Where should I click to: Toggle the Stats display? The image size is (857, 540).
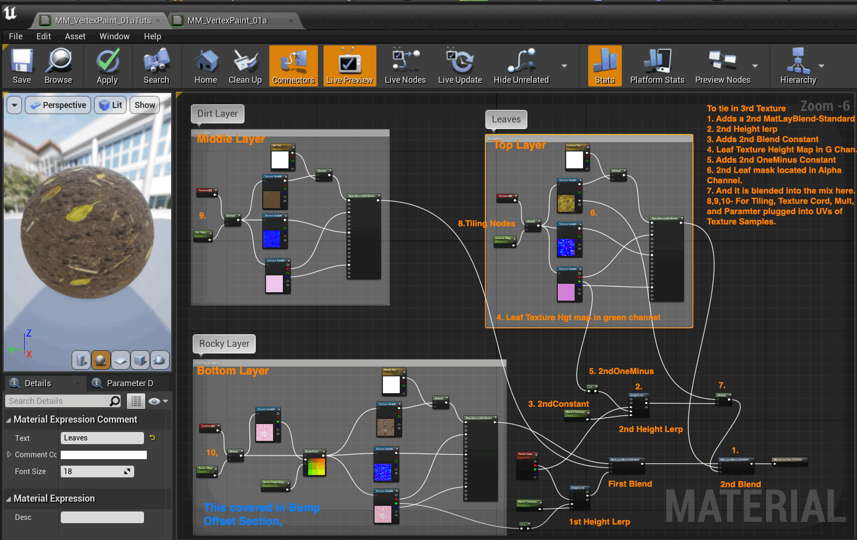pos(604,66)
